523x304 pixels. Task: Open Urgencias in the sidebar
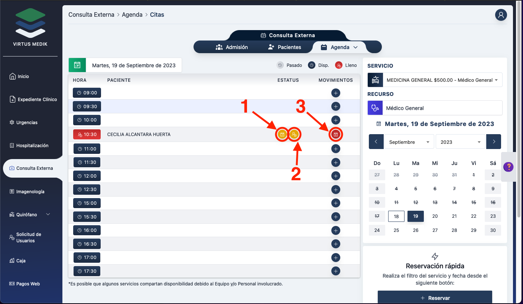coord(27,122)
